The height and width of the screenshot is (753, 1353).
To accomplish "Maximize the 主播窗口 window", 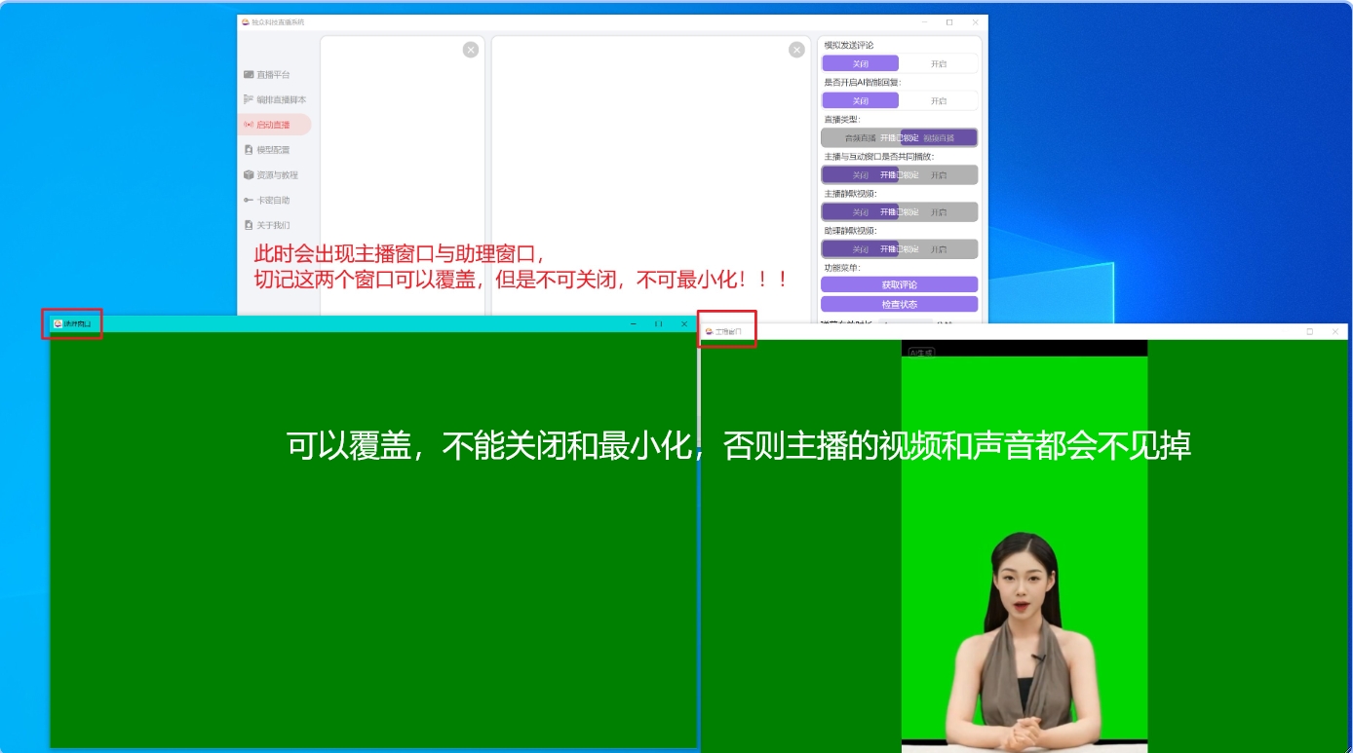I will tap(1310, 331).
